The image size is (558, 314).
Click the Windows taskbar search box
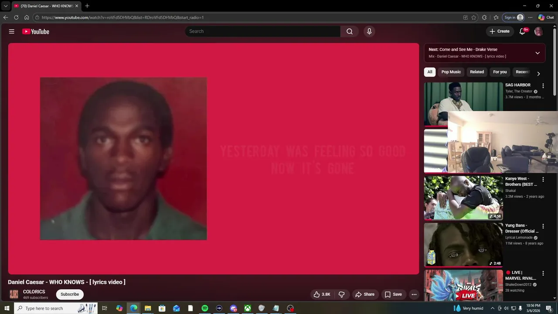coord(55,308)
